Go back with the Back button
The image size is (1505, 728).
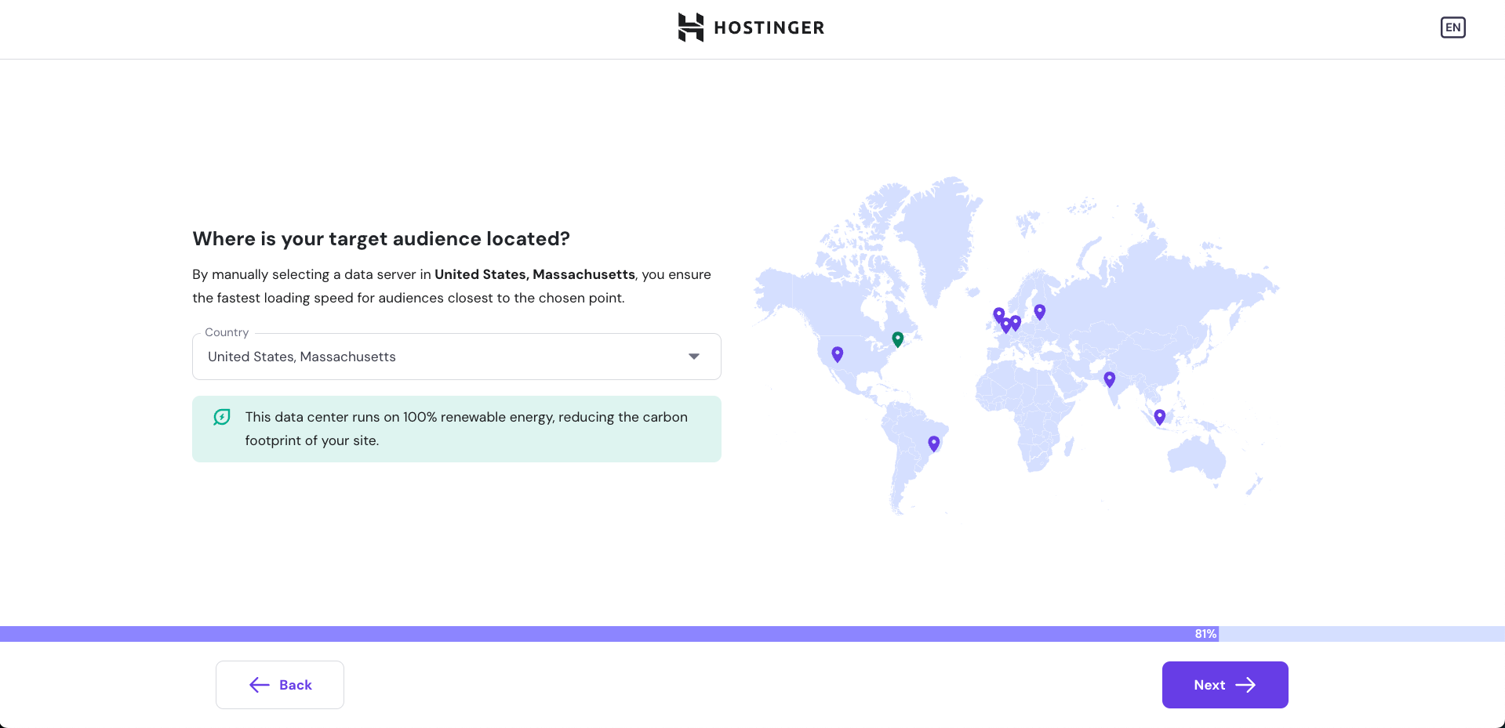pos(280,685)
